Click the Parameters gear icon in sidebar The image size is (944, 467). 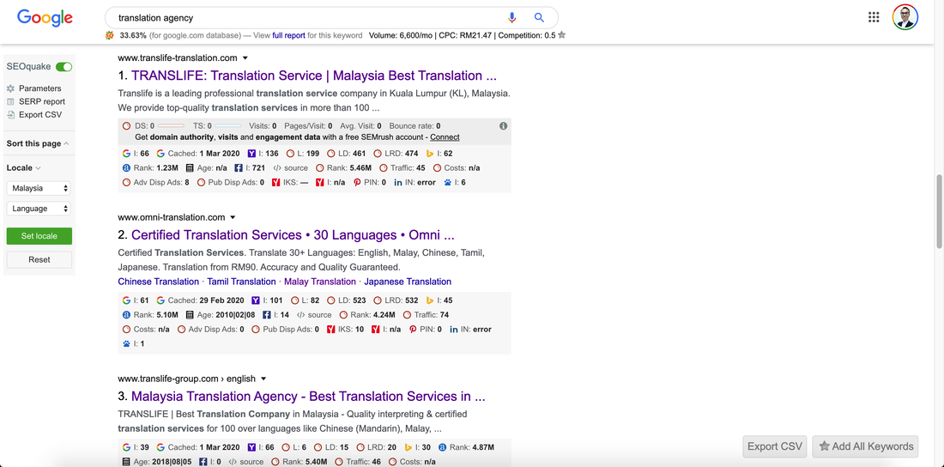click(11, 88)
